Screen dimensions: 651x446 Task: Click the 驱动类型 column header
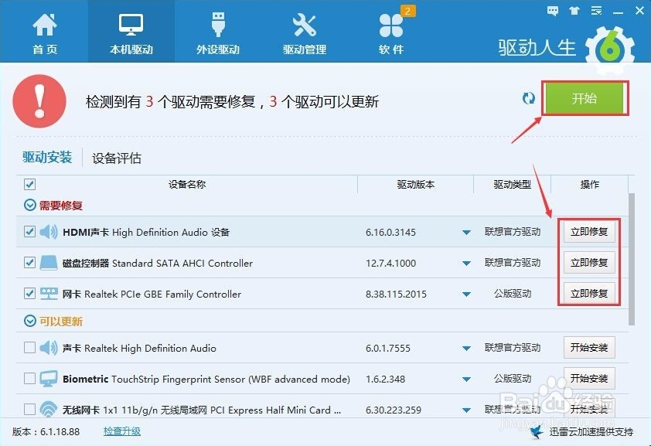pos(512,184)
